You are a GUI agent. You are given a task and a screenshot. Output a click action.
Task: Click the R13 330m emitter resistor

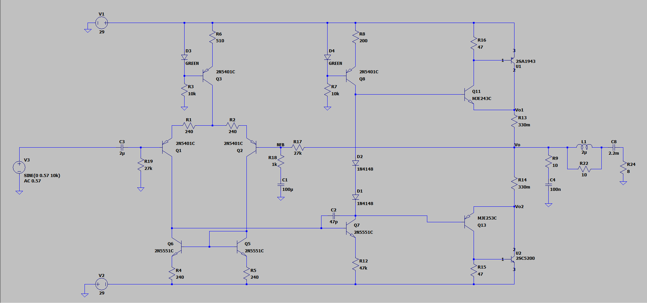[x=514, y=121]
